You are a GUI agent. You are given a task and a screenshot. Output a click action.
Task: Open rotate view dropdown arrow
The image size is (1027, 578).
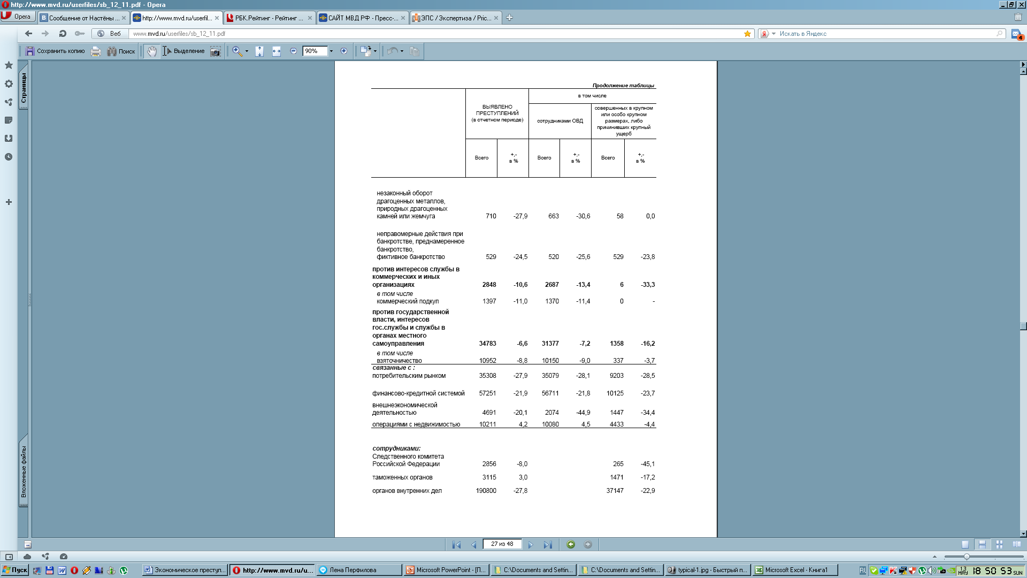pyautogui.click(x=375, y=51)
